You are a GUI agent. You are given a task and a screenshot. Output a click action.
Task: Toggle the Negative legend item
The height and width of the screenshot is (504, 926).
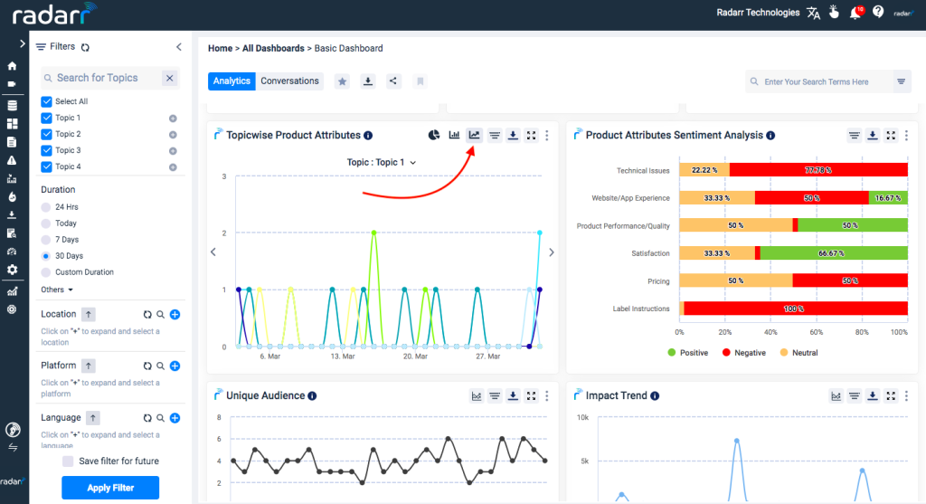744,353
